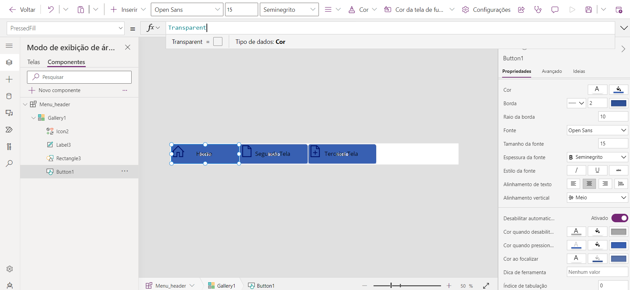Open Tree view layers icon
This screenshot has height=290, width=630.
click(x=9, y=62)
